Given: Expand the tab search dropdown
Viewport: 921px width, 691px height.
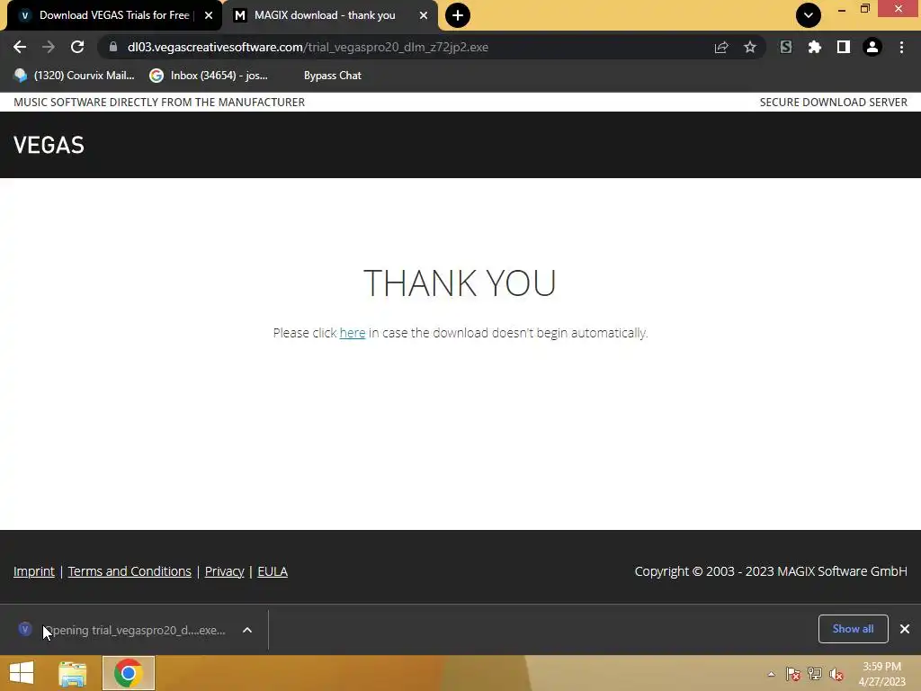Looking at the screenshot, I should point(809,15).
